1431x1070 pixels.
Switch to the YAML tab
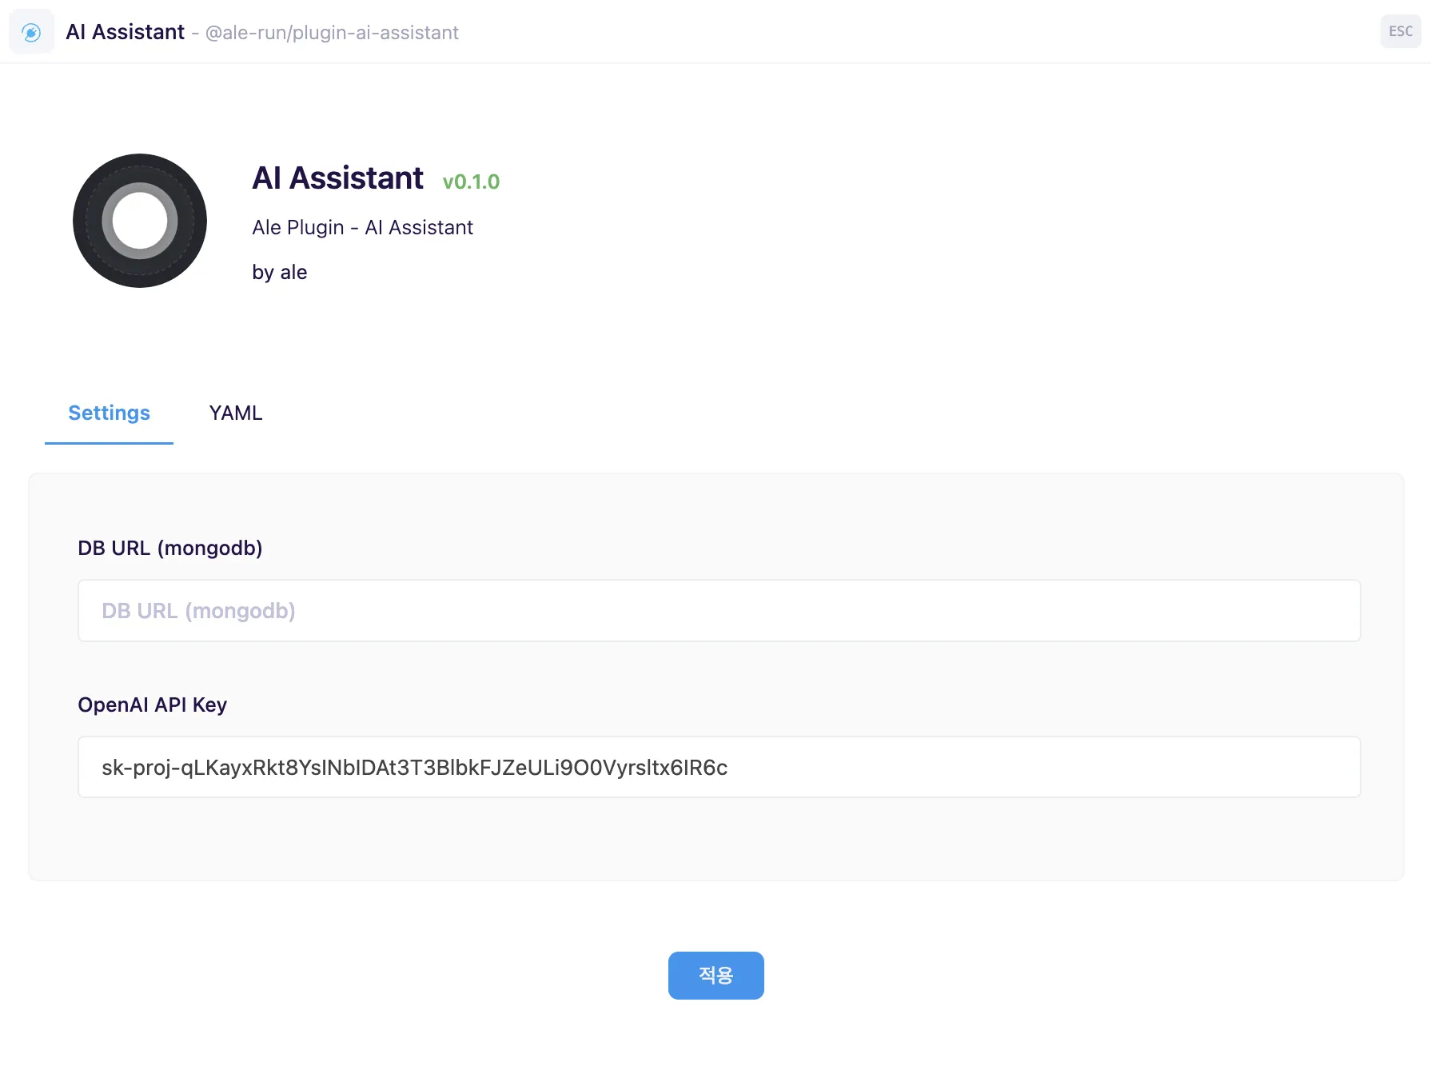pyautogui.click(x=235, y=413)
